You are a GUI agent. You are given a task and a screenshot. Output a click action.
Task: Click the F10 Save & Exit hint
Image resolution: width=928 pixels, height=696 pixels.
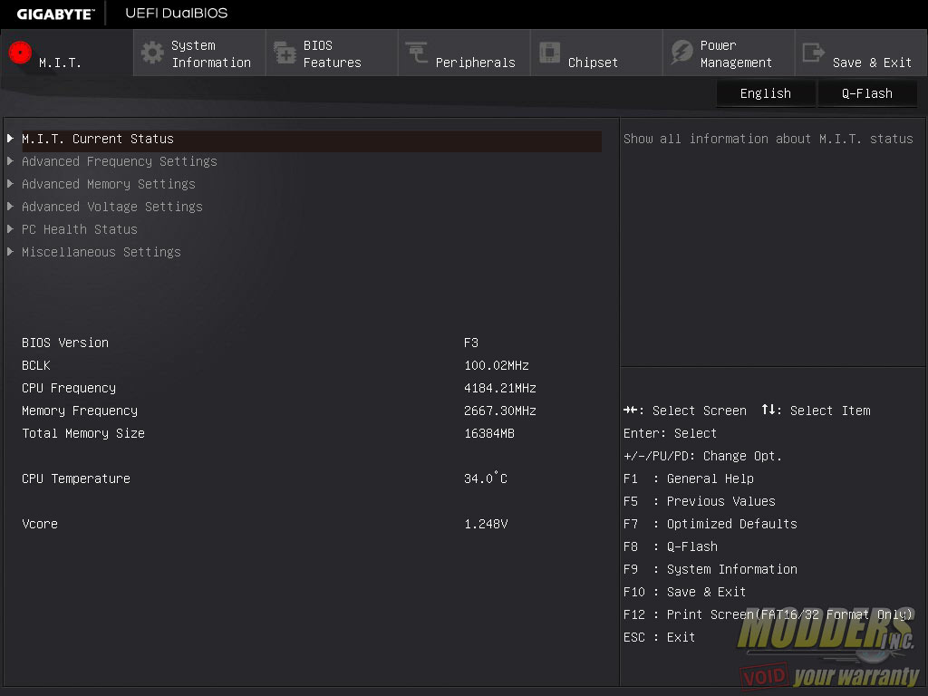(x=685, y=592)
